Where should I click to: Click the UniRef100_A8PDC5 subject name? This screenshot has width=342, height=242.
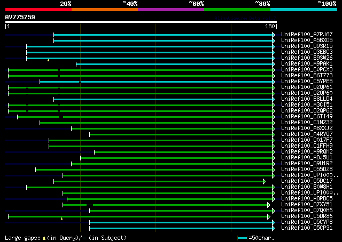pyautogui.click(x=307, y=199)
